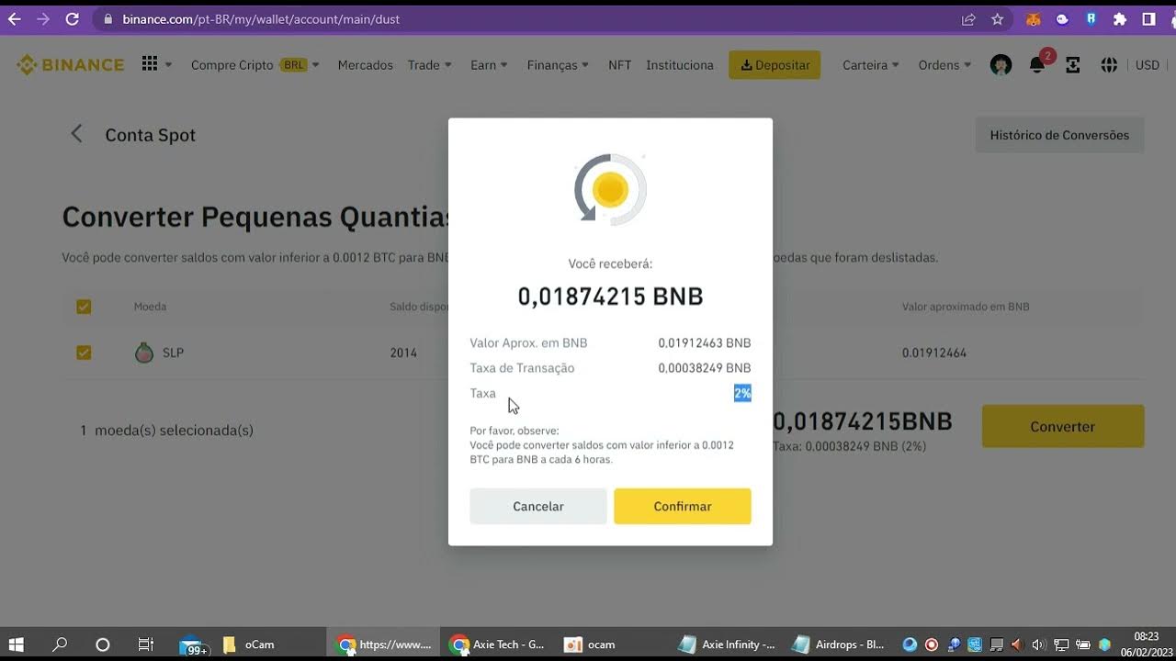The width and height of the screenshot is (1176, 661).
Task: Open the Ronin wallet extension
Action: 1091,18
